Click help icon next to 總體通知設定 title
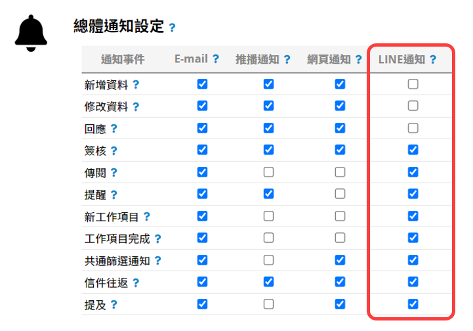The image size is (473, 331). pyautogui.click(x=172, y=28)
